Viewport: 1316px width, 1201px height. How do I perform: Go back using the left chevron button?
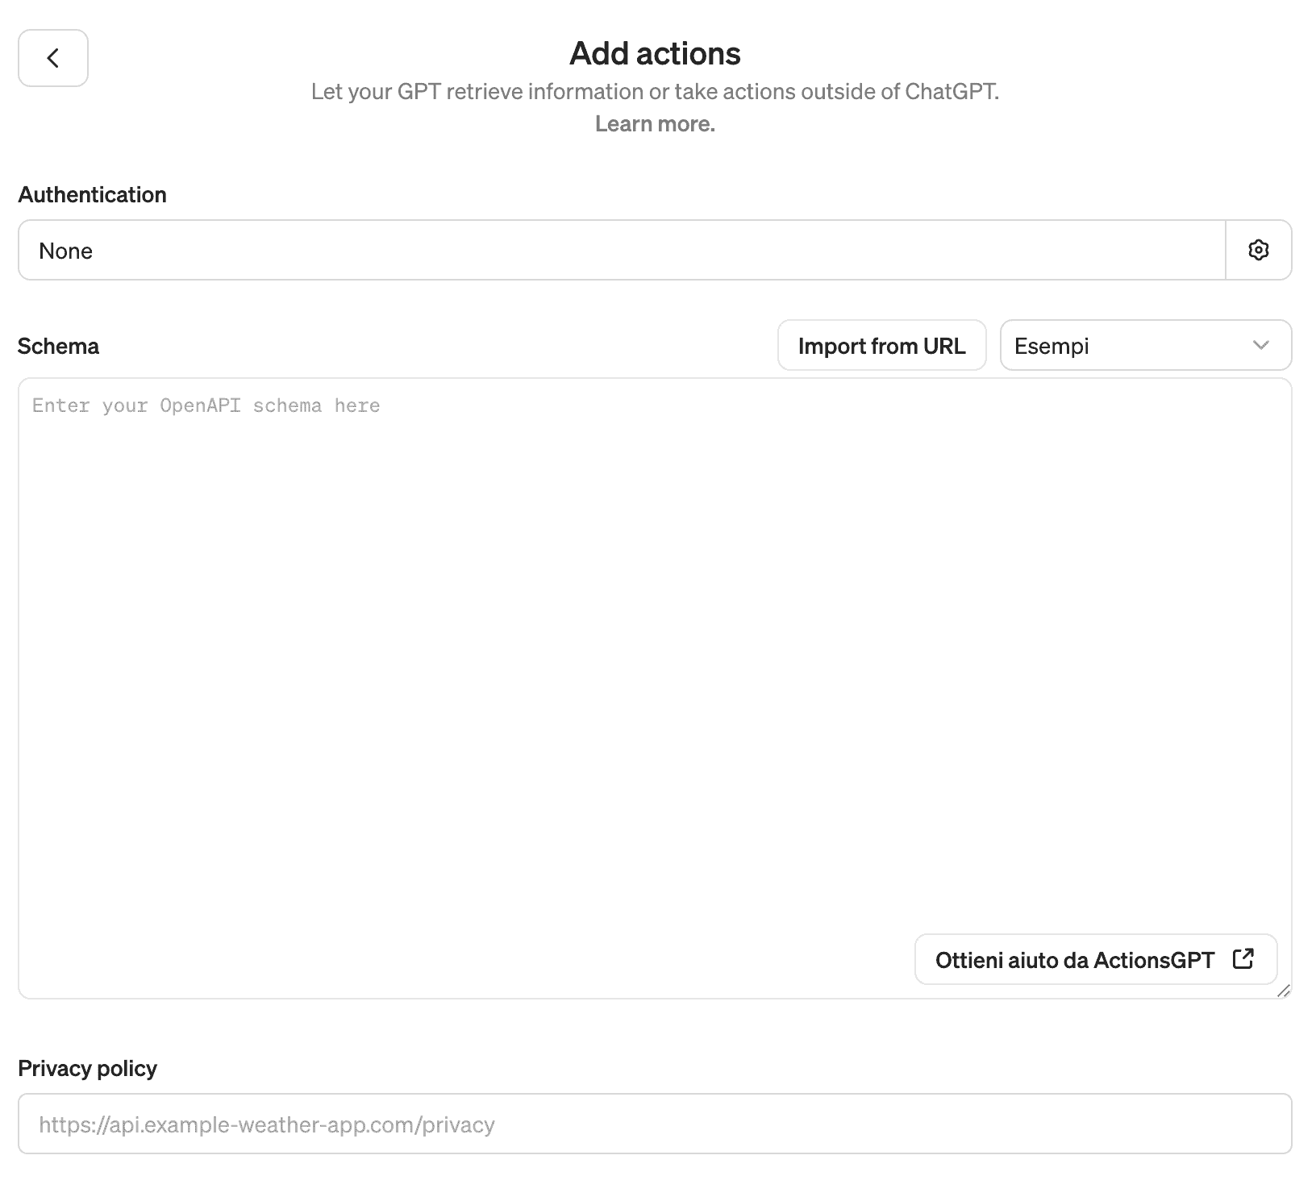tap(53, 58)
